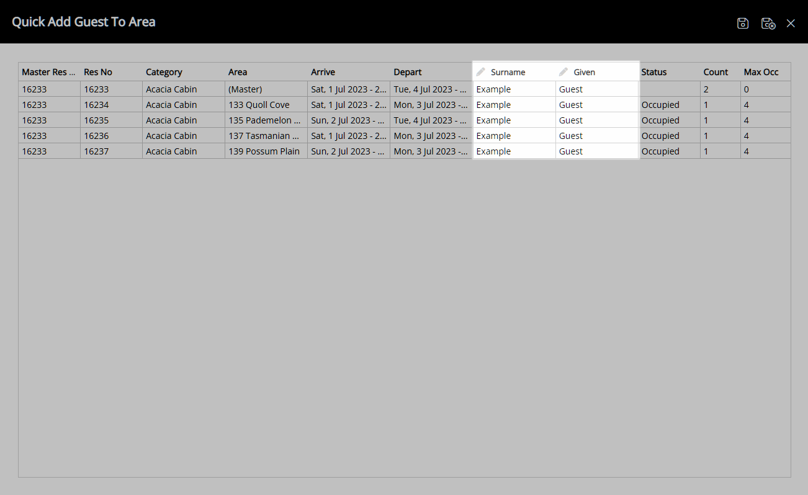Select Res No 16236 cell
Viewport: 808px width, 495px height.
click(111, 136)
